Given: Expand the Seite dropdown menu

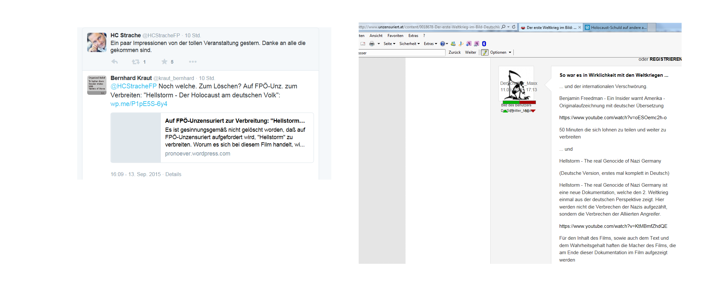Looking at the screenshot, I should pos(389,44).
